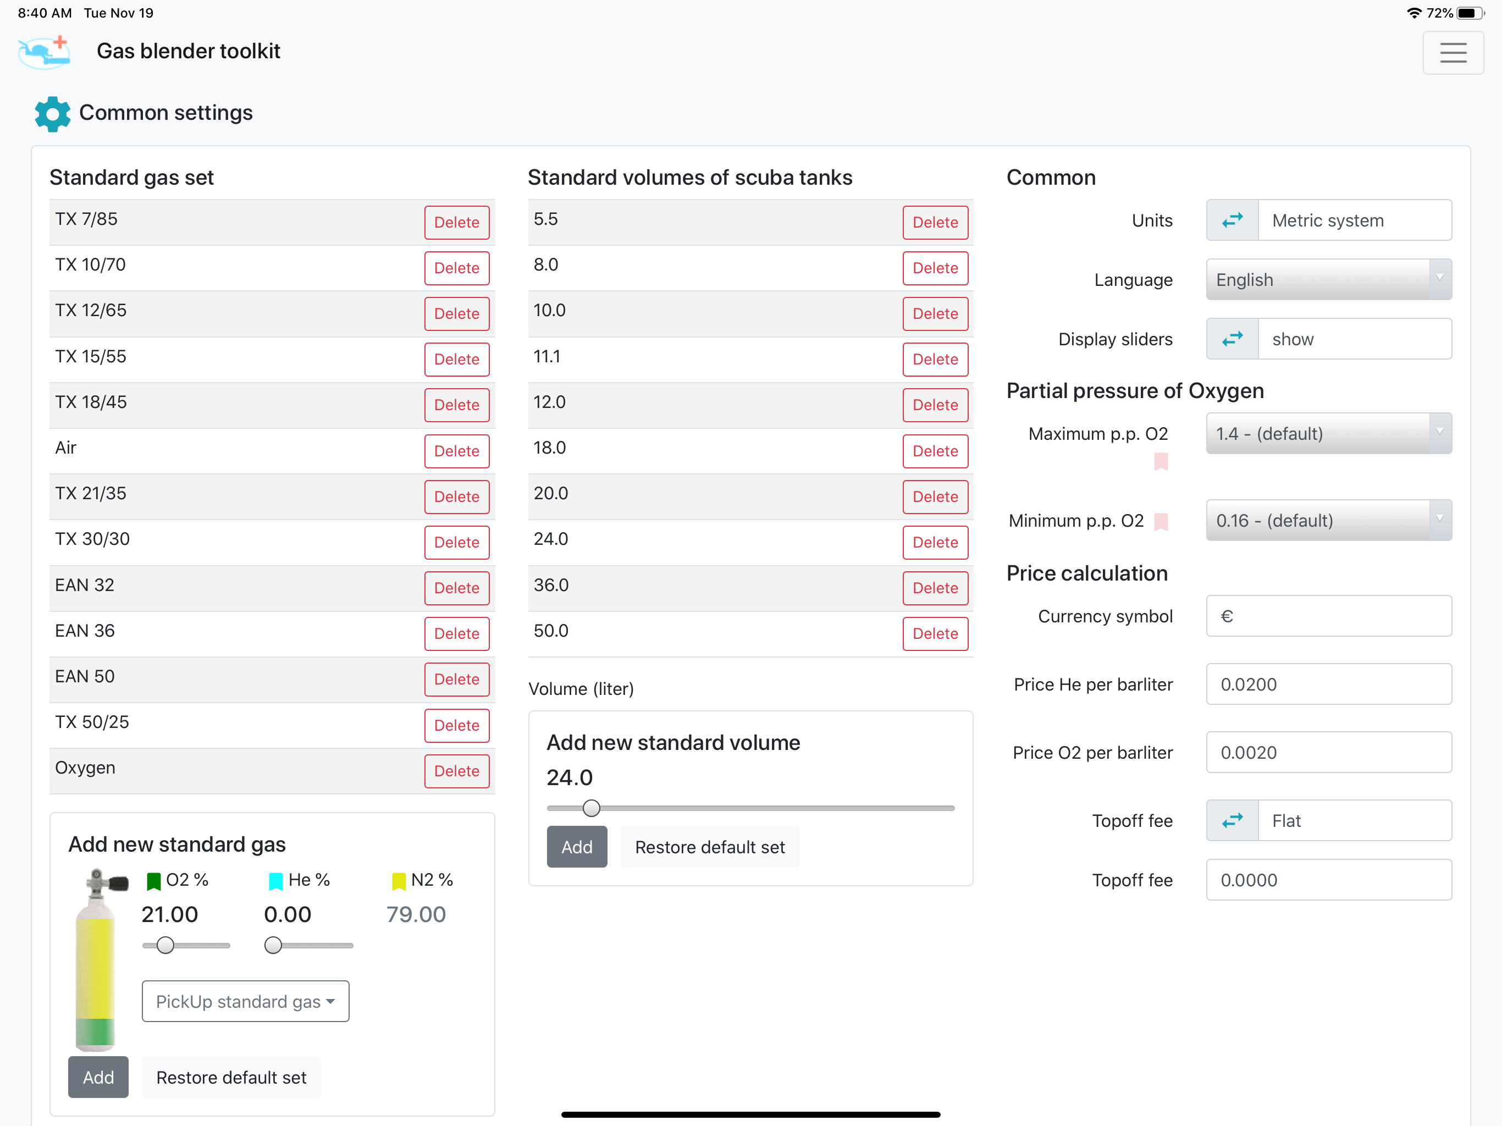Viewport: 1502px width, 1126px height.
Task: Delete the 24.0 tank volume
Action: click(935, 542)
